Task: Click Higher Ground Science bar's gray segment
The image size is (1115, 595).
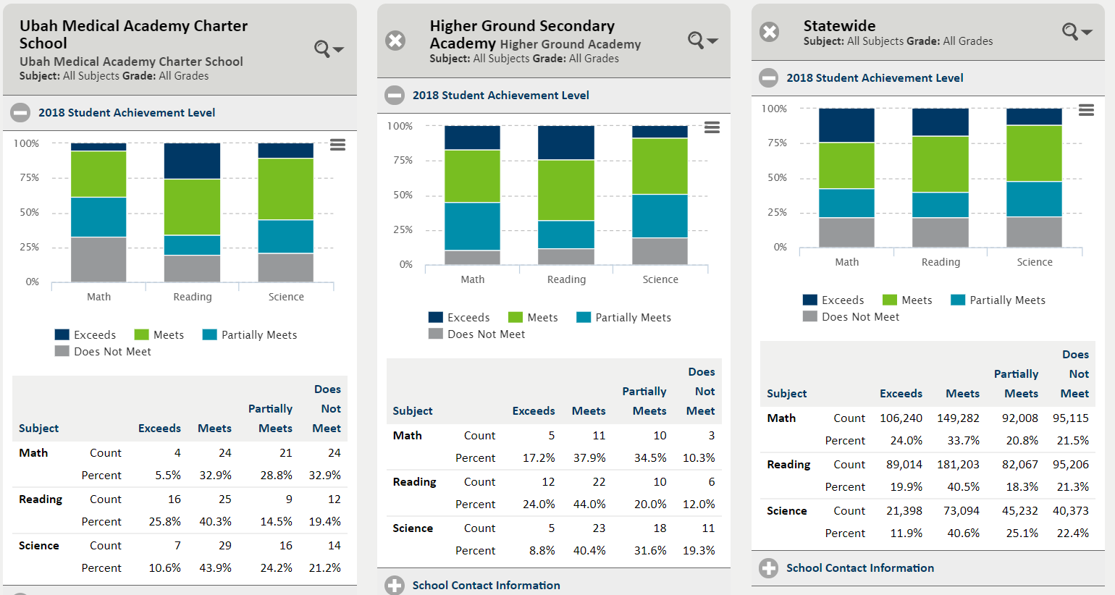Action: pos(660,251)
